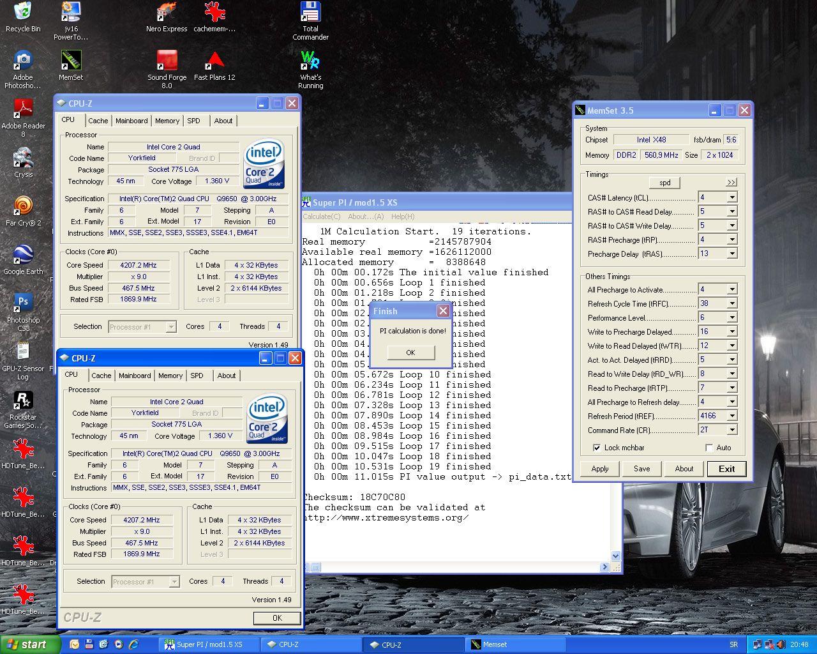
Task: Open Refresh Period (tREF) dropdown
Action: point(732,416)
